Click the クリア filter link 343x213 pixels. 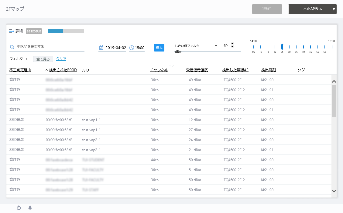pos(61,59)
